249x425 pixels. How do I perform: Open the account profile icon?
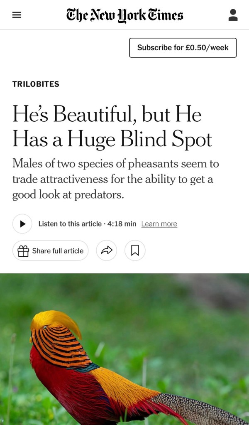point(233,15)
